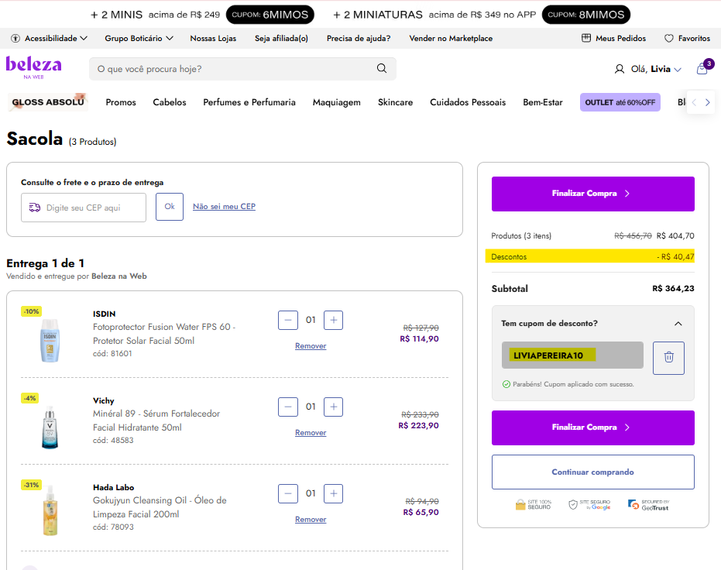Screen dimensions: 721x570
Task: Focus the CEP input field
Action: pyautogui.click(x=84, y=208)
